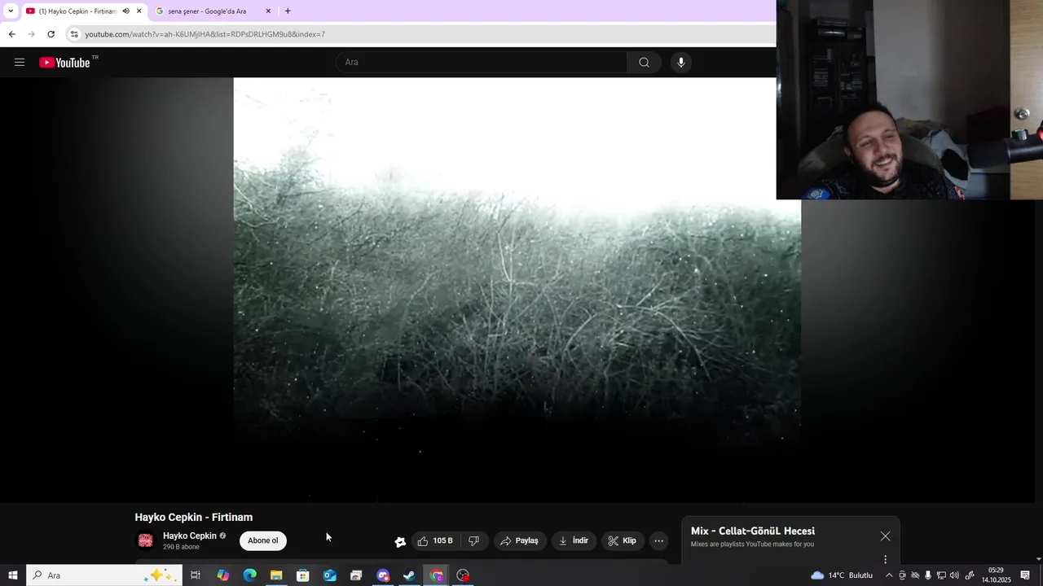View site information icon in address bar
This screenshot has width=1043, height=586.
point(74,34)
